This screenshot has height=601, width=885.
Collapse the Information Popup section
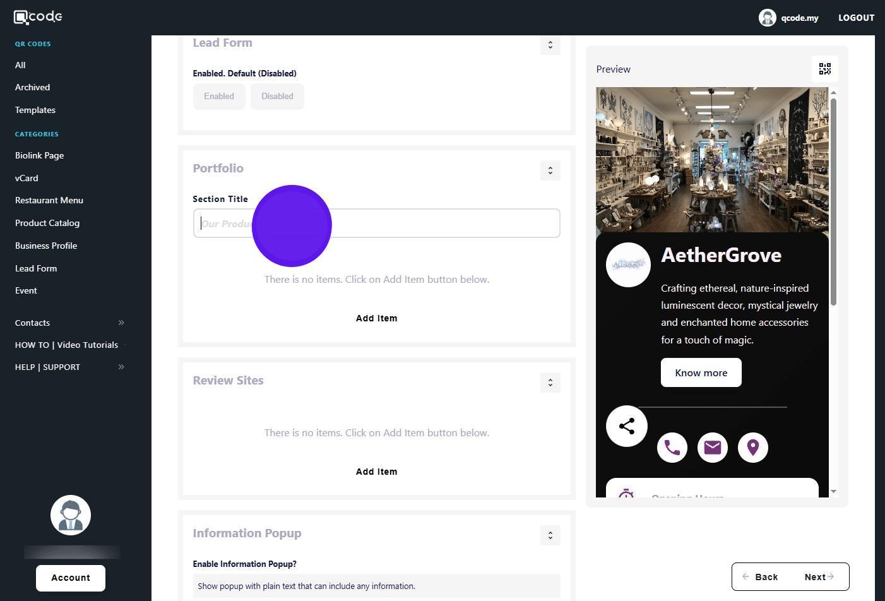[550, 535]
